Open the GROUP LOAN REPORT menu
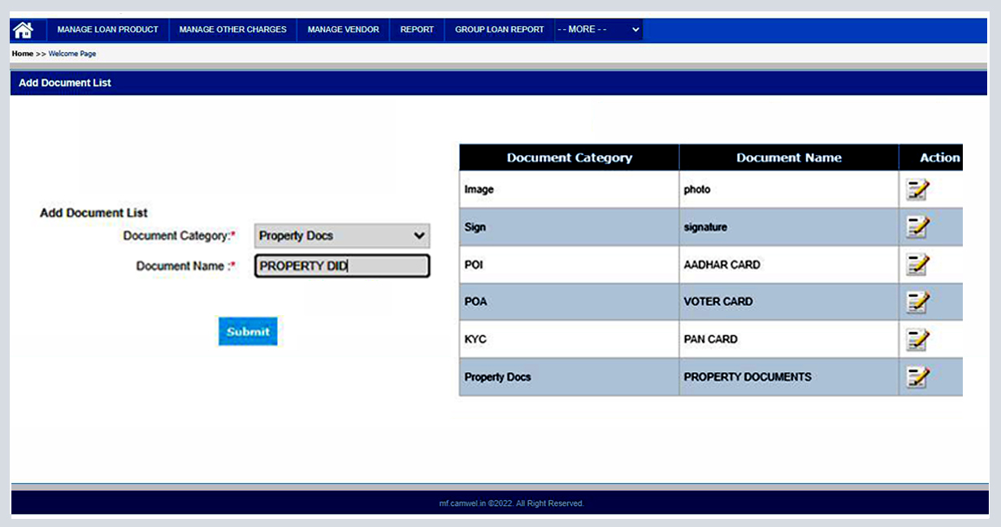This screenshot has width=1001, height=527. [x=499, y=29]
